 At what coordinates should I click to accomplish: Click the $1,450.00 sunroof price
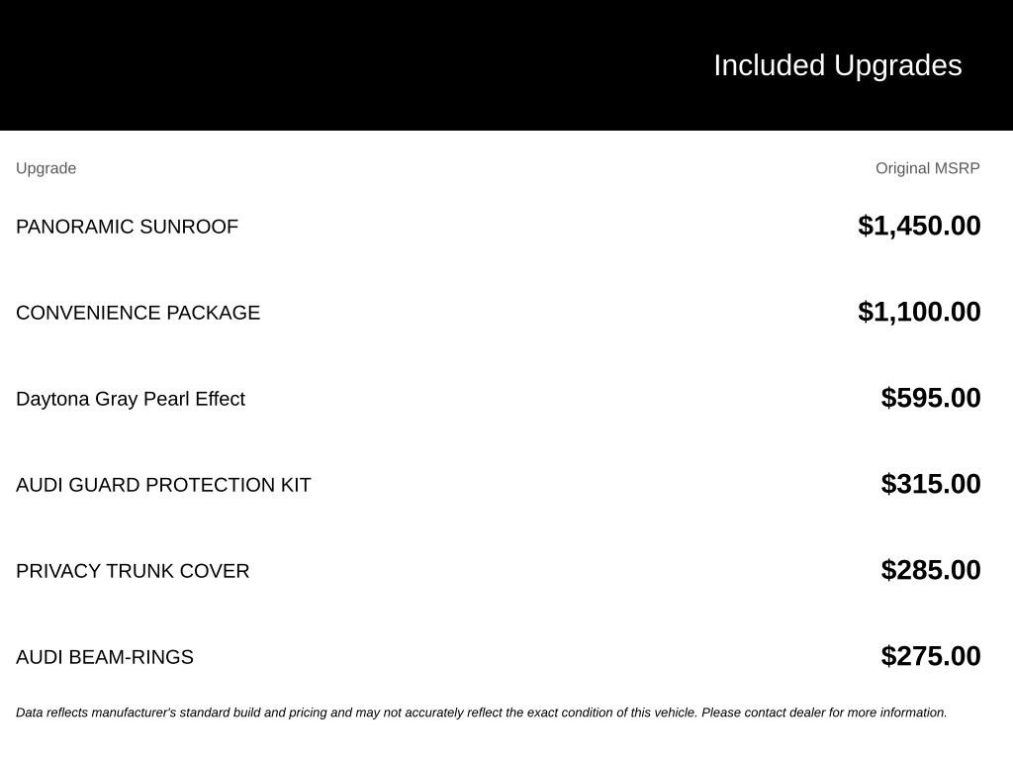(x=919, y=227)
